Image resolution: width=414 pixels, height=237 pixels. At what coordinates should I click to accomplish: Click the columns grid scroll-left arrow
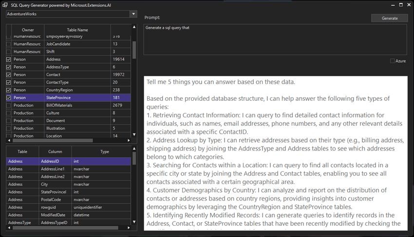click(x=8, y=228)
